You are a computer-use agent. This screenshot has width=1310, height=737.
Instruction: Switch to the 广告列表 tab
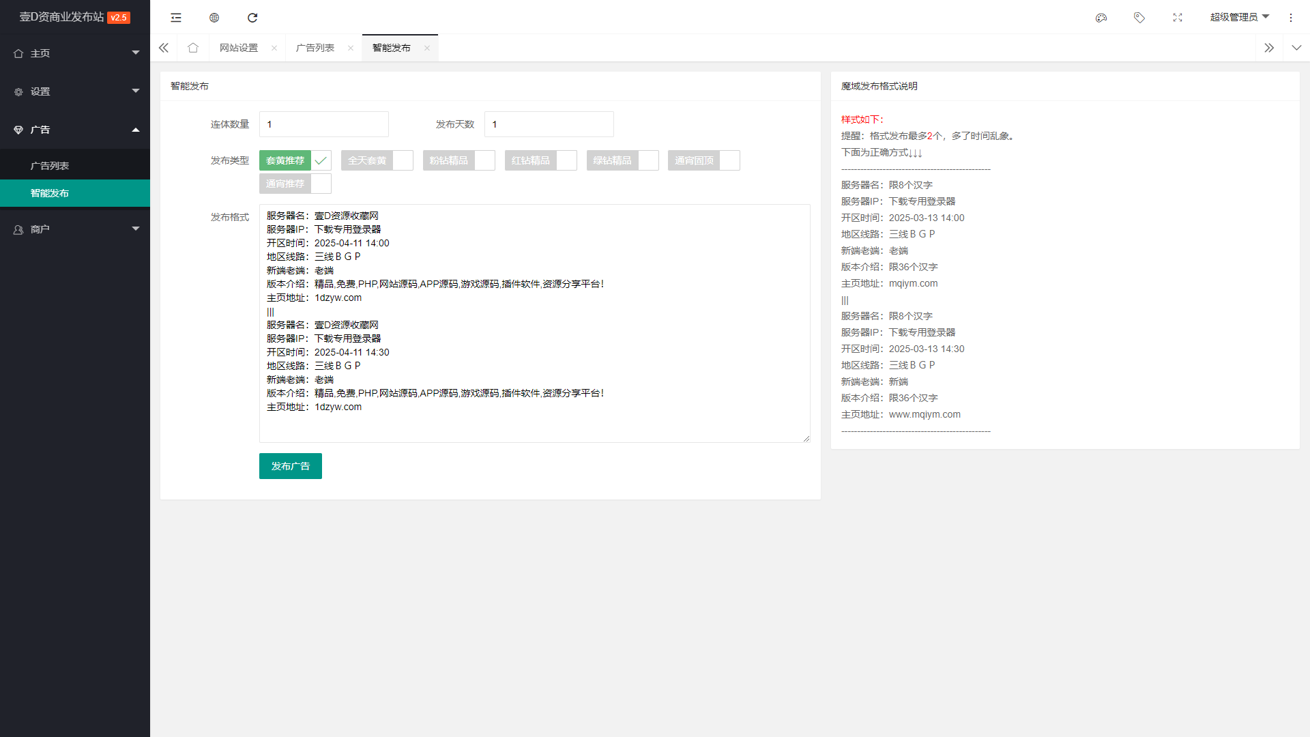pos(316,48)
